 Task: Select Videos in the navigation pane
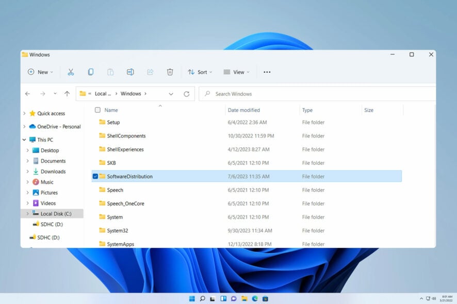48,203
